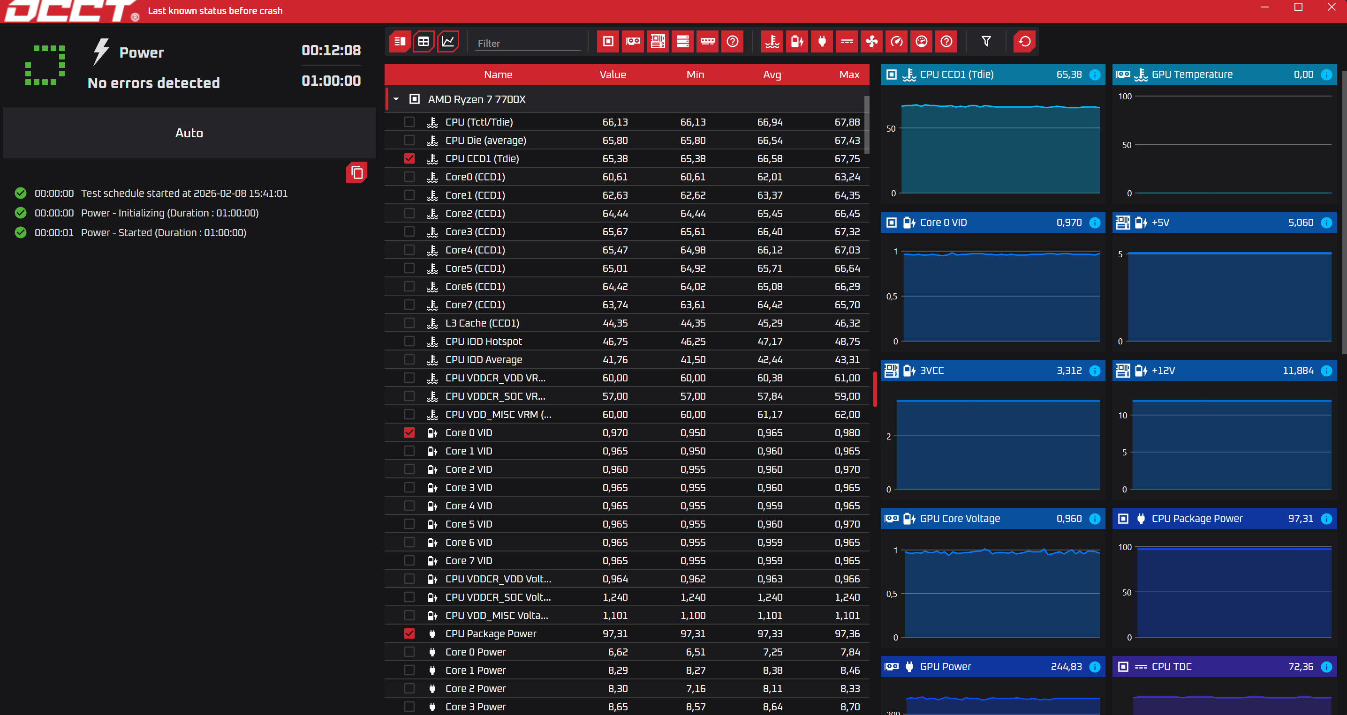Toggle the GPU sensor filter icon
The height and width of the screenshot is (715, 1347).
coord(633,41)
